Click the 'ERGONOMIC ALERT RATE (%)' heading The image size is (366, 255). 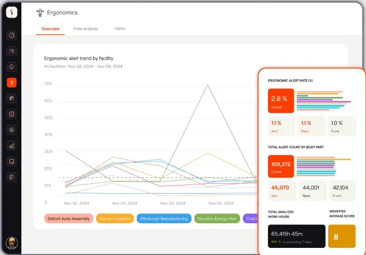[291, 80]
